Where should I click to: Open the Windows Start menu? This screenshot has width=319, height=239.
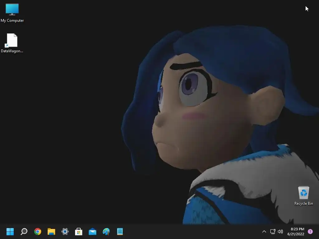tap(10, 231)
